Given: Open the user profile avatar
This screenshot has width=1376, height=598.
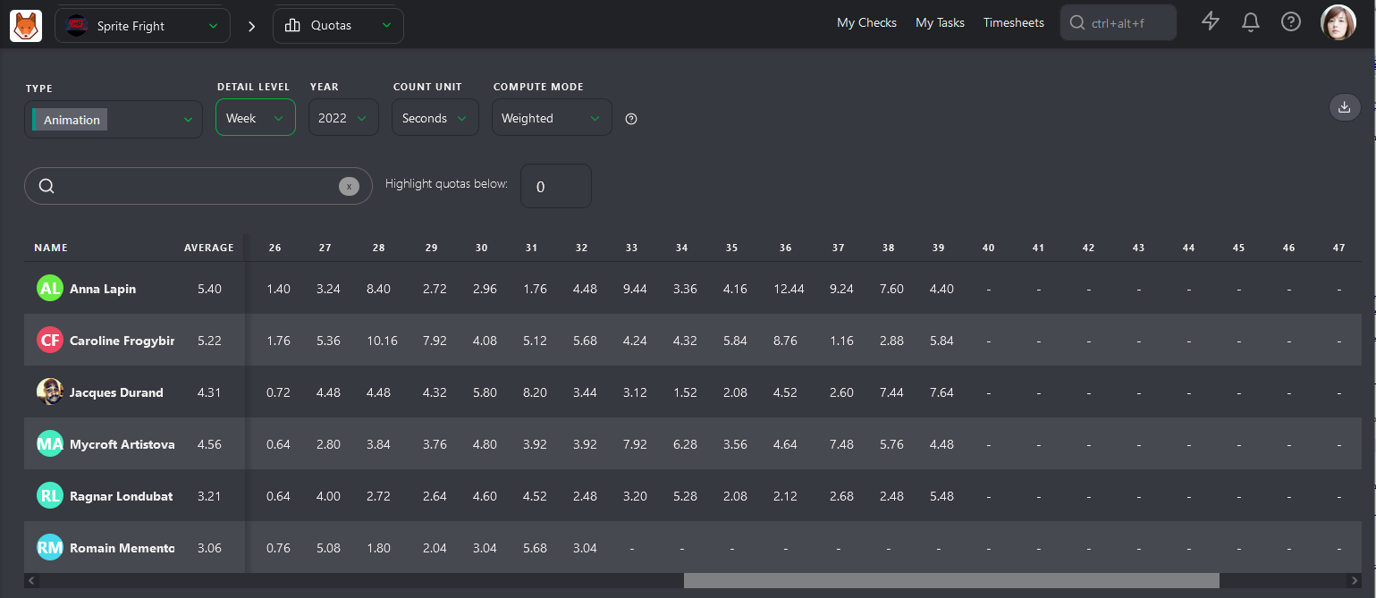Looking at the screenshot, I should pyautogui.click(x=1338, y=22).
